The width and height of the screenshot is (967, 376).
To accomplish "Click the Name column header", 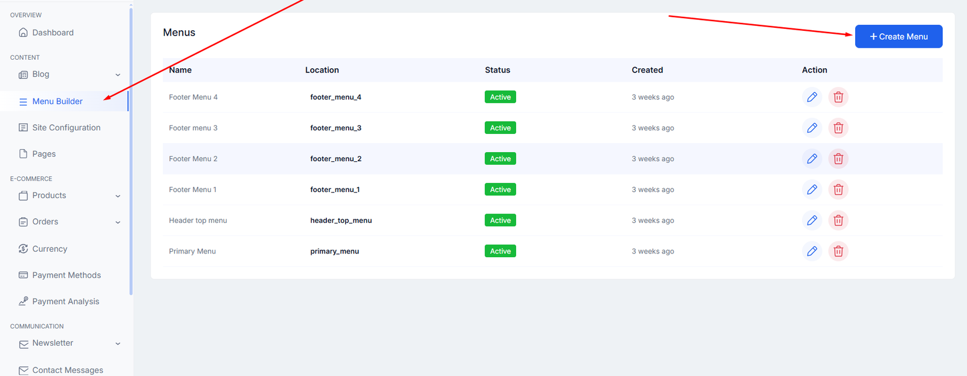I will click(180, 70).
